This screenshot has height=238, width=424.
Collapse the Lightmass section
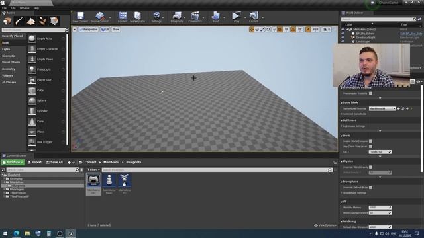[x=342, y=120]
